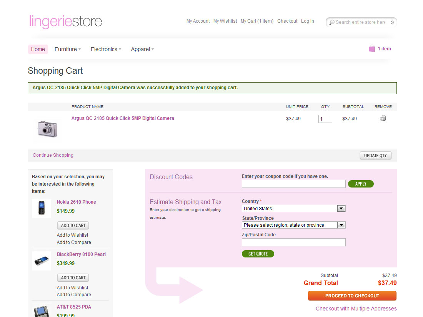Viewport: 423px width, 317px height.
Task: Open the Argus camera product thumbnail
Action: point(47,129)
